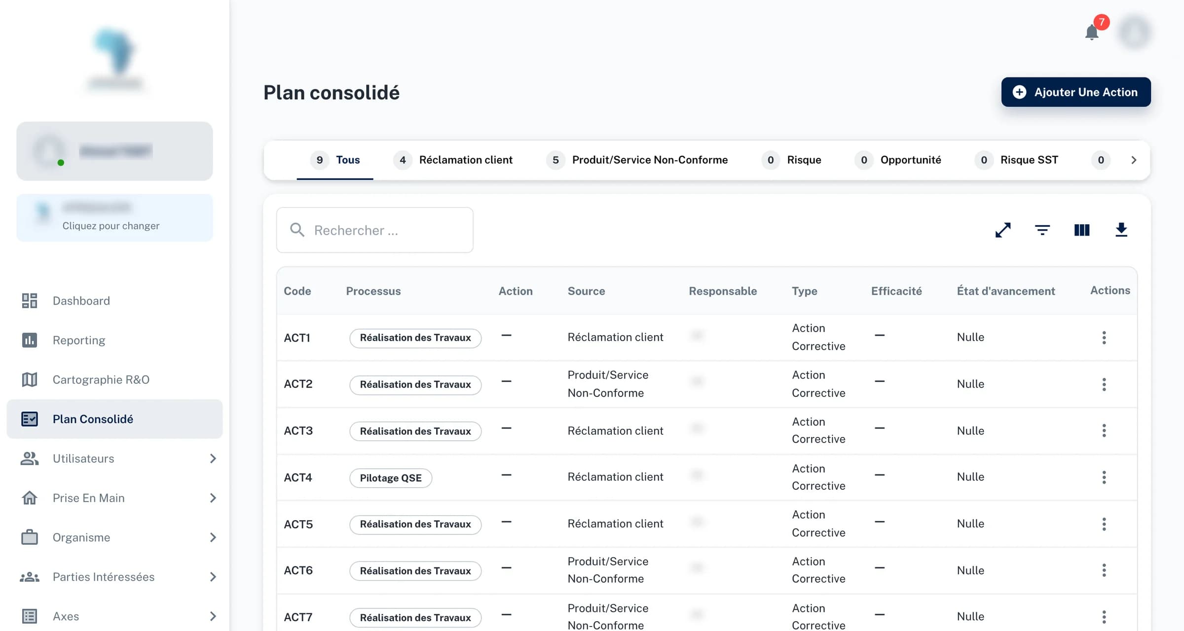
Task: Switch to Produit/Service Non-Conforme tab
Action: pyautogui.click(x=637, y=160)
